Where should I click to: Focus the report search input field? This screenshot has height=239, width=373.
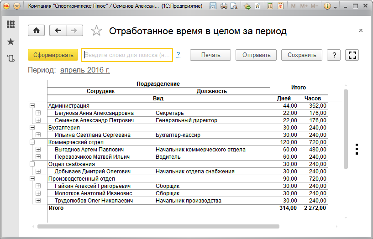pos(127,55)
